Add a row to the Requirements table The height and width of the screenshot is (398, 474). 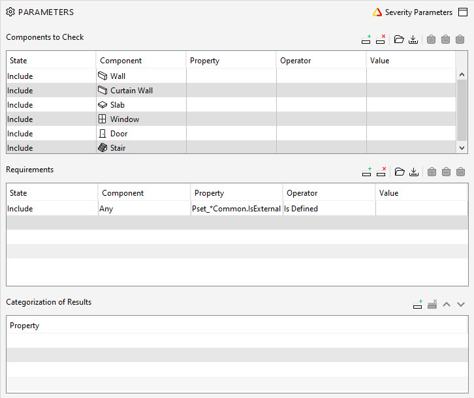click(x=366, y=172)
